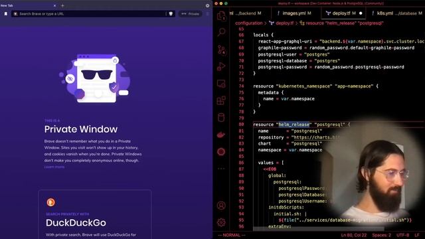Click the NORMAL vim mode indicator

[231, 235]
